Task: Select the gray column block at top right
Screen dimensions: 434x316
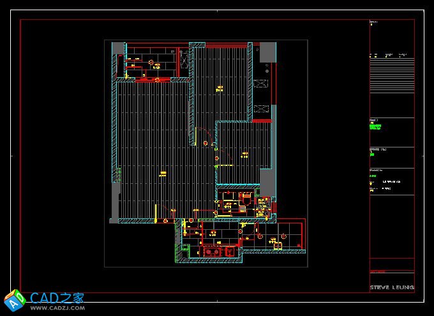Action: pyautogui.click(x=267, y=52)
